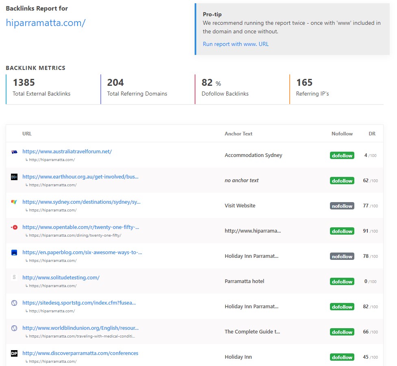Click dofollow badge in australiatravelforum row
Screen dimensions: 397x366
tap(342, 155)
